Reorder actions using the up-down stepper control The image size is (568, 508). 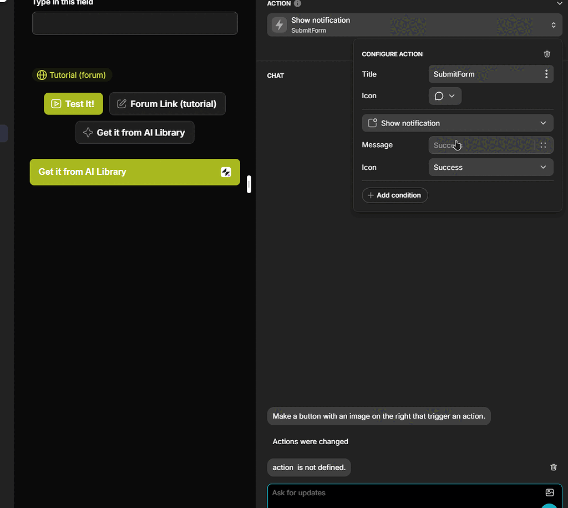pos(553,24)
